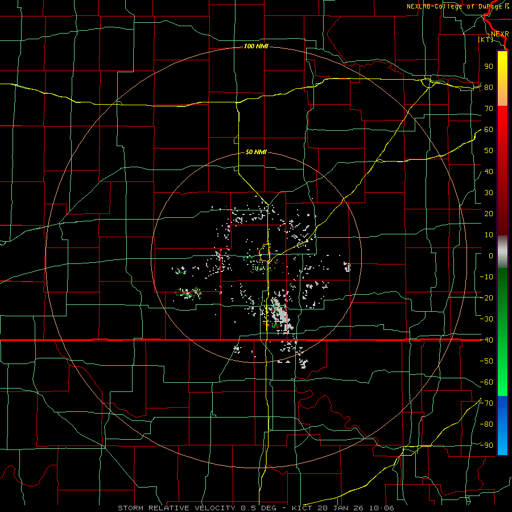Click the 100 NMI range ring label

tap(256, 47)
